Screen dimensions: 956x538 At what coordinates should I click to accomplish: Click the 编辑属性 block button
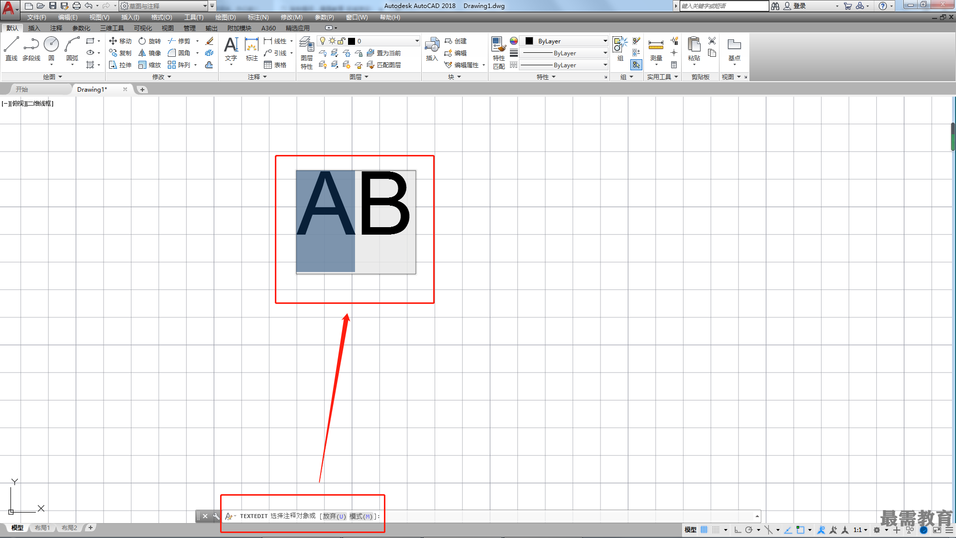pyautogui.click(x=462, y=65)
